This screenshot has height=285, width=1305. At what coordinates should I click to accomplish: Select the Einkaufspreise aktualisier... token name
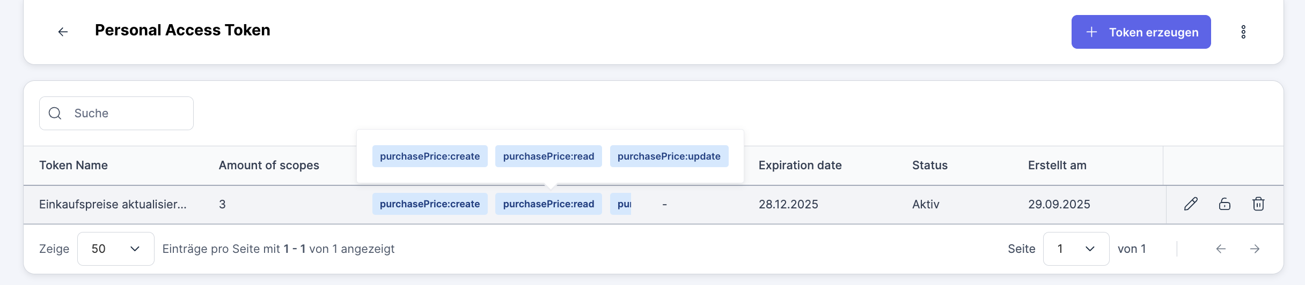(113, 205)
